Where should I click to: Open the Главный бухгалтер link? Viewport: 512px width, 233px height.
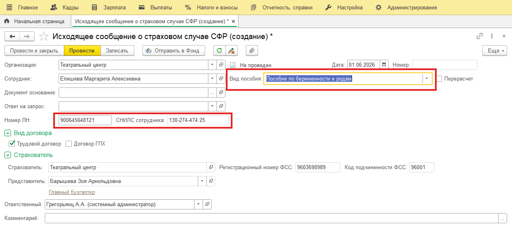pyautogui.click(x=72, y=192)
